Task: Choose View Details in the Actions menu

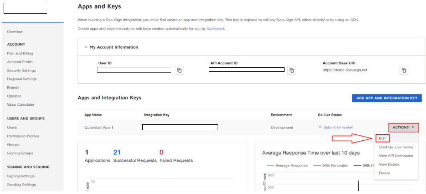Action: click(389, 165)
